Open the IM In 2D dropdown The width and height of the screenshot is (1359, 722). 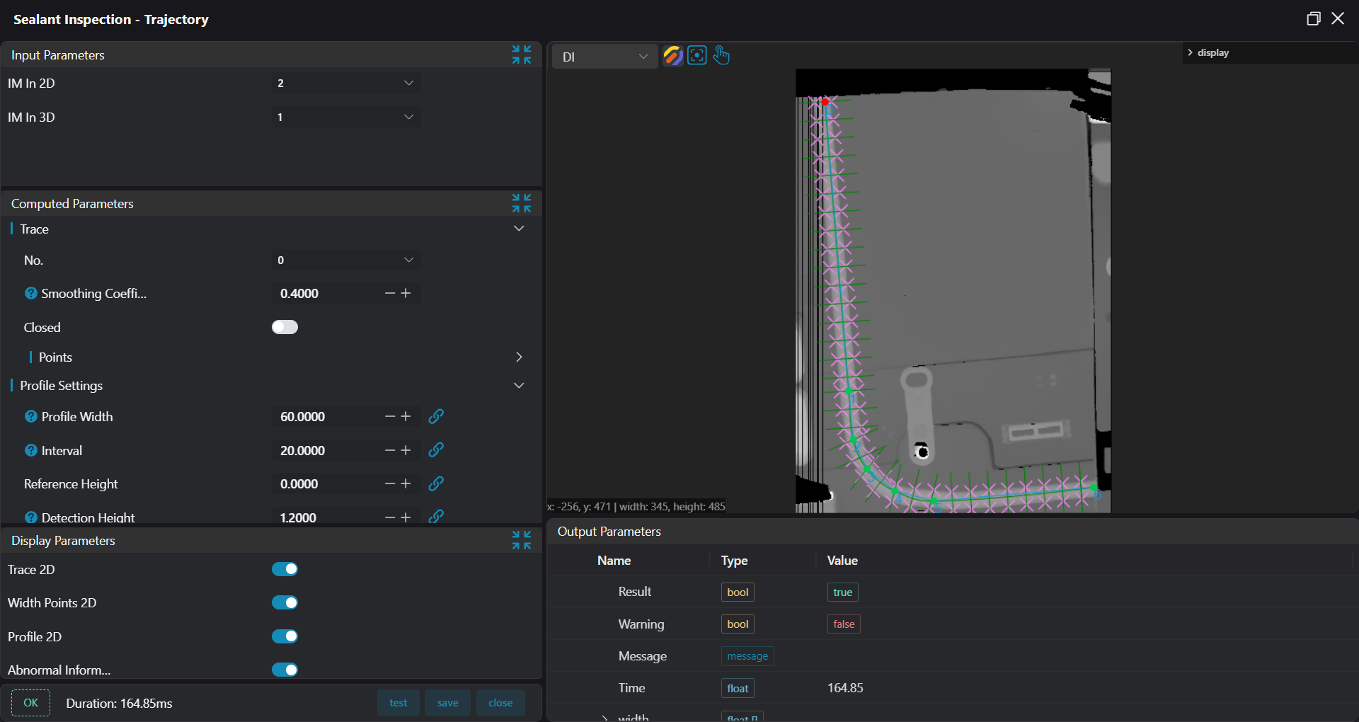pos(346,84)
